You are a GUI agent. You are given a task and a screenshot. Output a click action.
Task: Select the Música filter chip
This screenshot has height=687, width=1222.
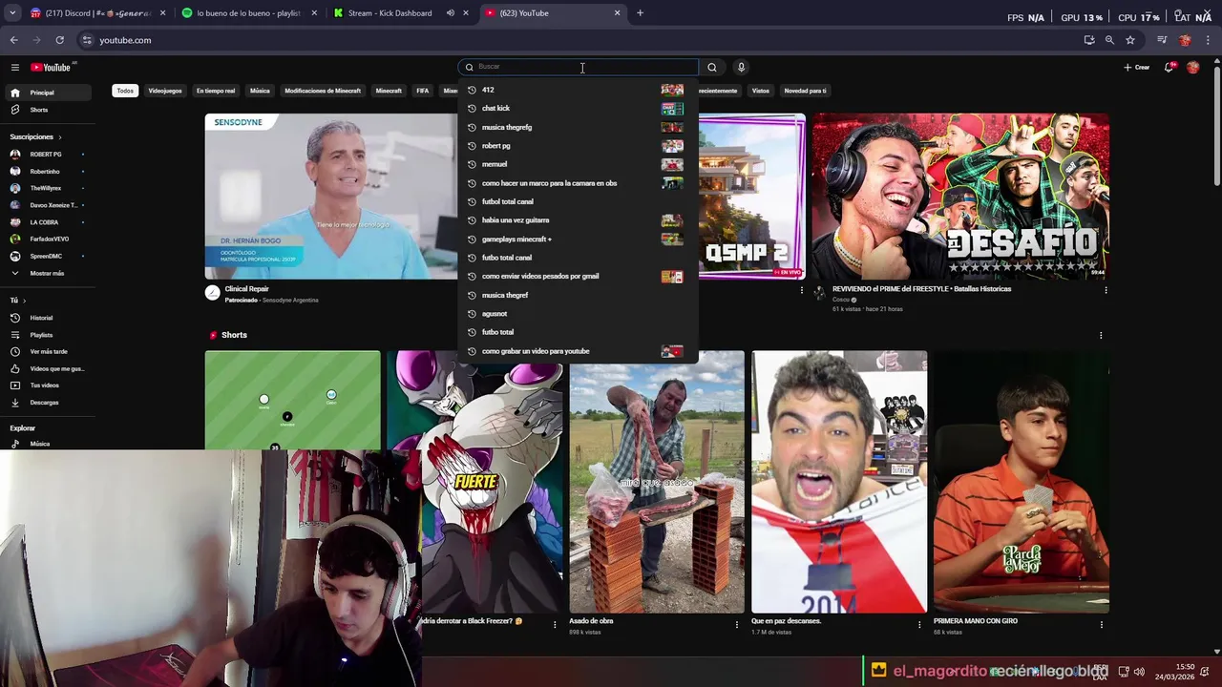click(x=260, y=91)
